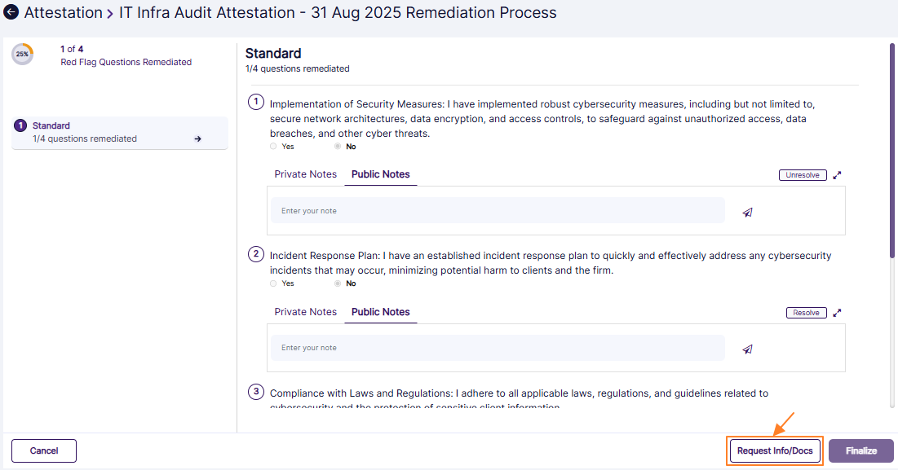Send the note for question 2
898x470 pixels.
[x=747, y=349]
